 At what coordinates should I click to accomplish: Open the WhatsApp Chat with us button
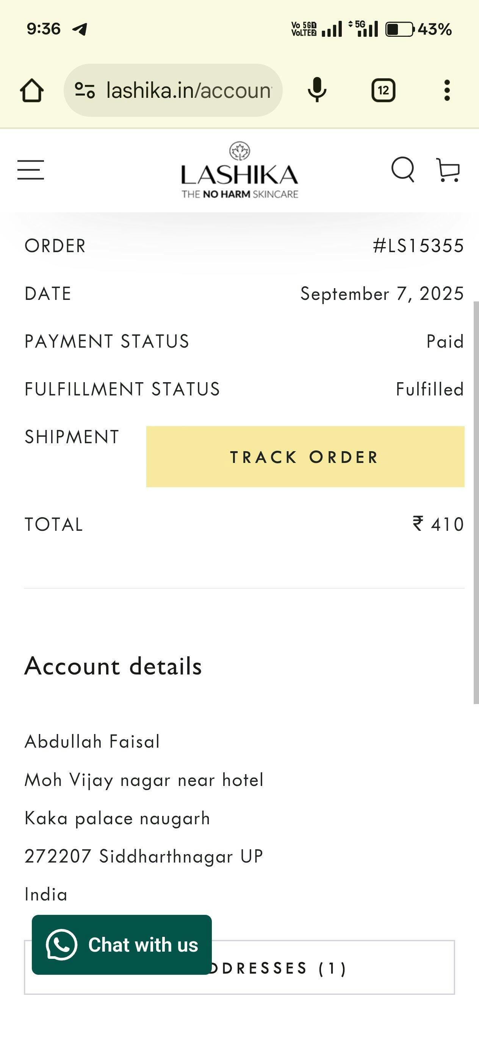click(x=122, y=945)
